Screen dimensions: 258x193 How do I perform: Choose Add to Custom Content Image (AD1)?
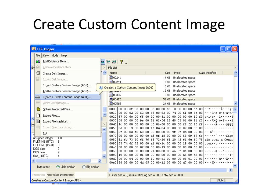click(68, 91)
